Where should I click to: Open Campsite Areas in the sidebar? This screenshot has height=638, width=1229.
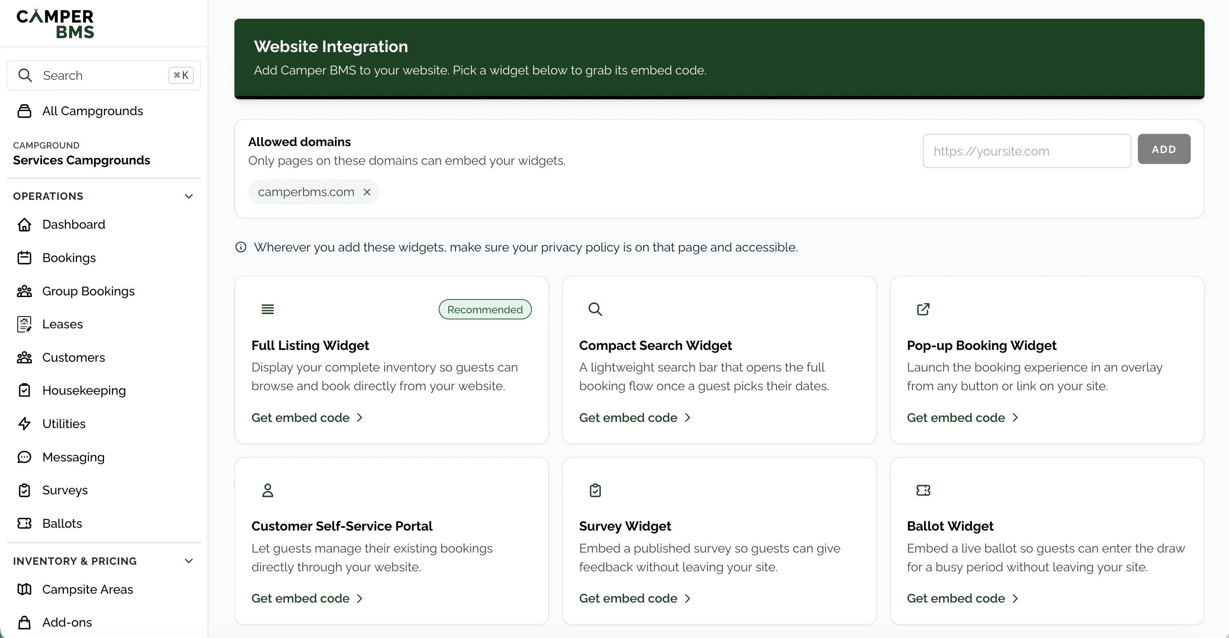coord(104,589)
